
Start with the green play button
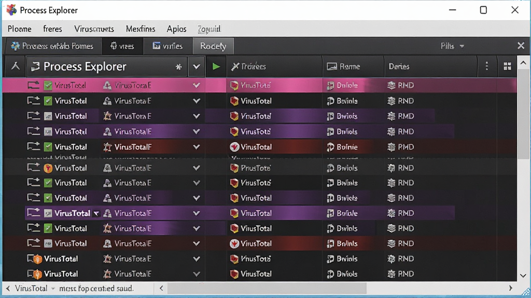pos(216,67)
